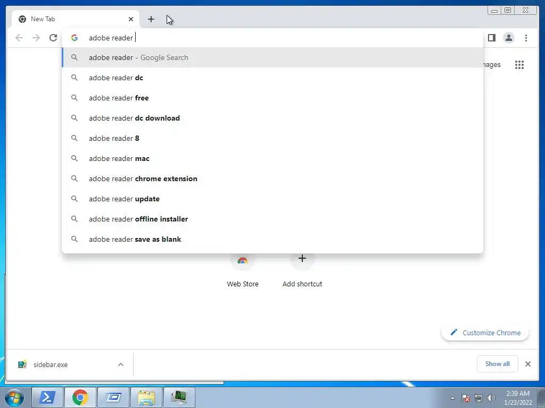Image resolution: width=545 pixels, height=408 pixels.
Task: Open the Google apps grid
Action: click(x=519, y=65)
